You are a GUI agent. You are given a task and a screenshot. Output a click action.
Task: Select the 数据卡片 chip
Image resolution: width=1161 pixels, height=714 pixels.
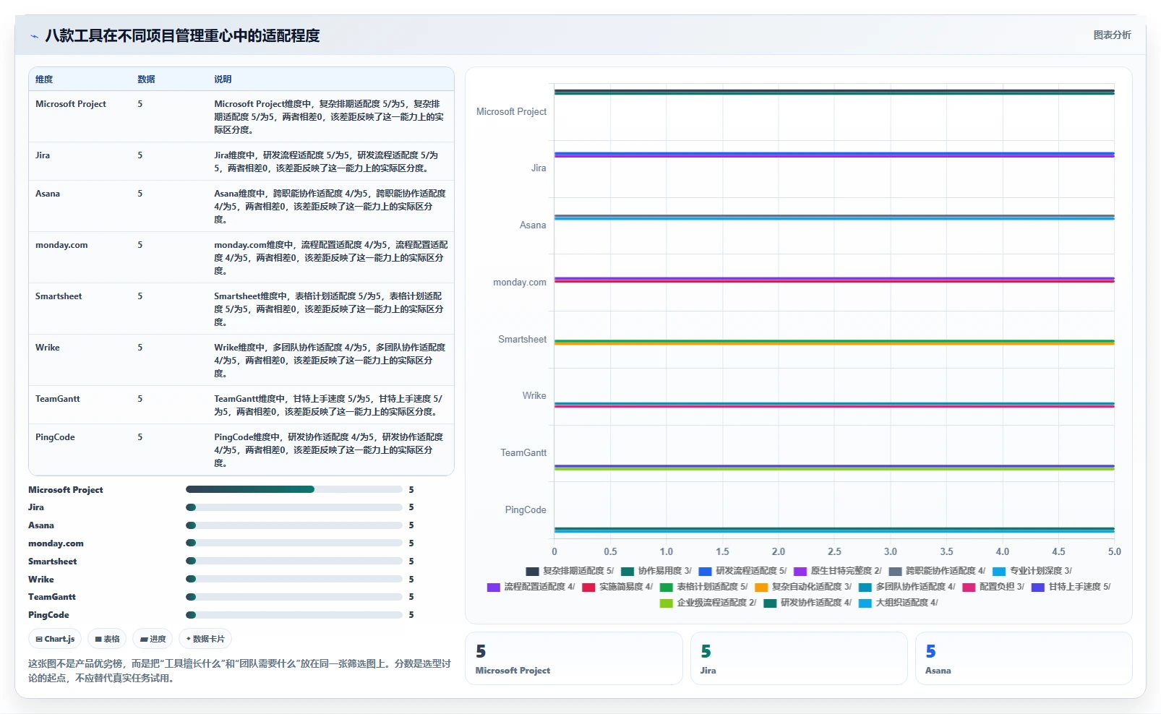(x=205, y=639)
